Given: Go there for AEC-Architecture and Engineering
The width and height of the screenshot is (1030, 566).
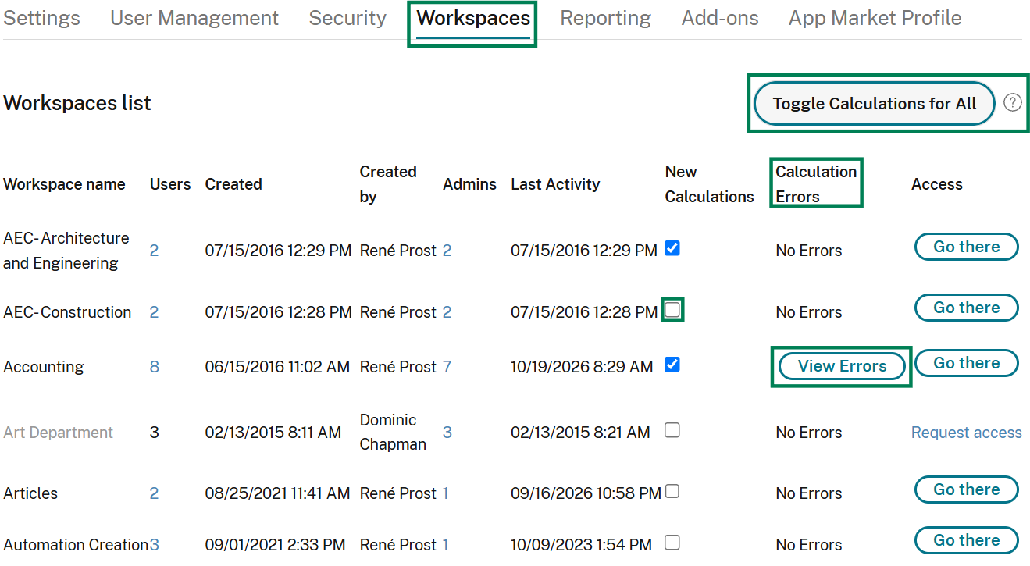Looking at the screenshot, I should [x=967, y=247].
